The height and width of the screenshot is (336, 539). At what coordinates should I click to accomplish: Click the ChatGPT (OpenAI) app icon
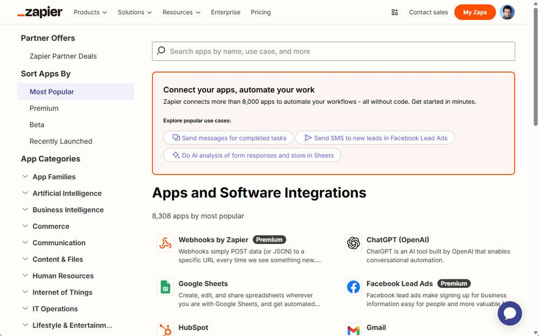354,243
